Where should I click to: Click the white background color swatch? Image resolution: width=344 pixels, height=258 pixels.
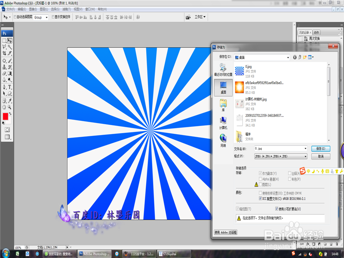tap(9, 122)
